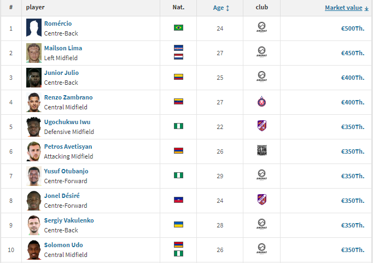The width and height of the screenshot is (373, 263).
Task: Sort table by Age column
Action: [218, 8]
